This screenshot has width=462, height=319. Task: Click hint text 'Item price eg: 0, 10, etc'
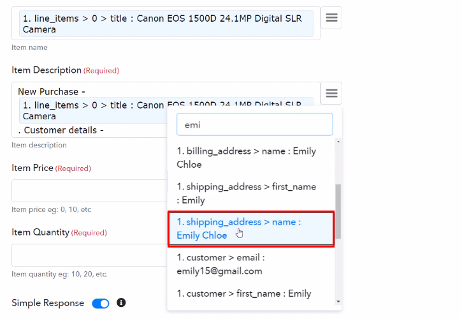51,209
